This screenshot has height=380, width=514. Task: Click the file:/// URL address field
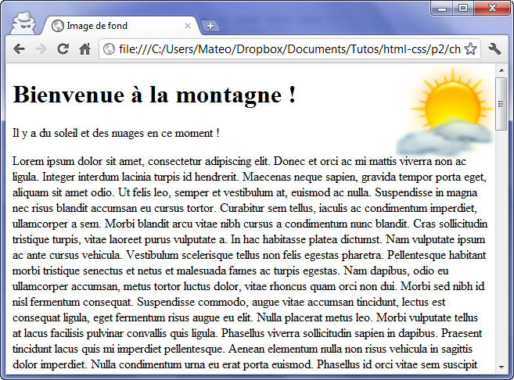(x=289, y=49)
